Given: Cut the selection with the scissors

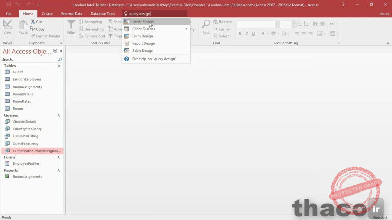Looking at the screenshot, I should point(36,22).
